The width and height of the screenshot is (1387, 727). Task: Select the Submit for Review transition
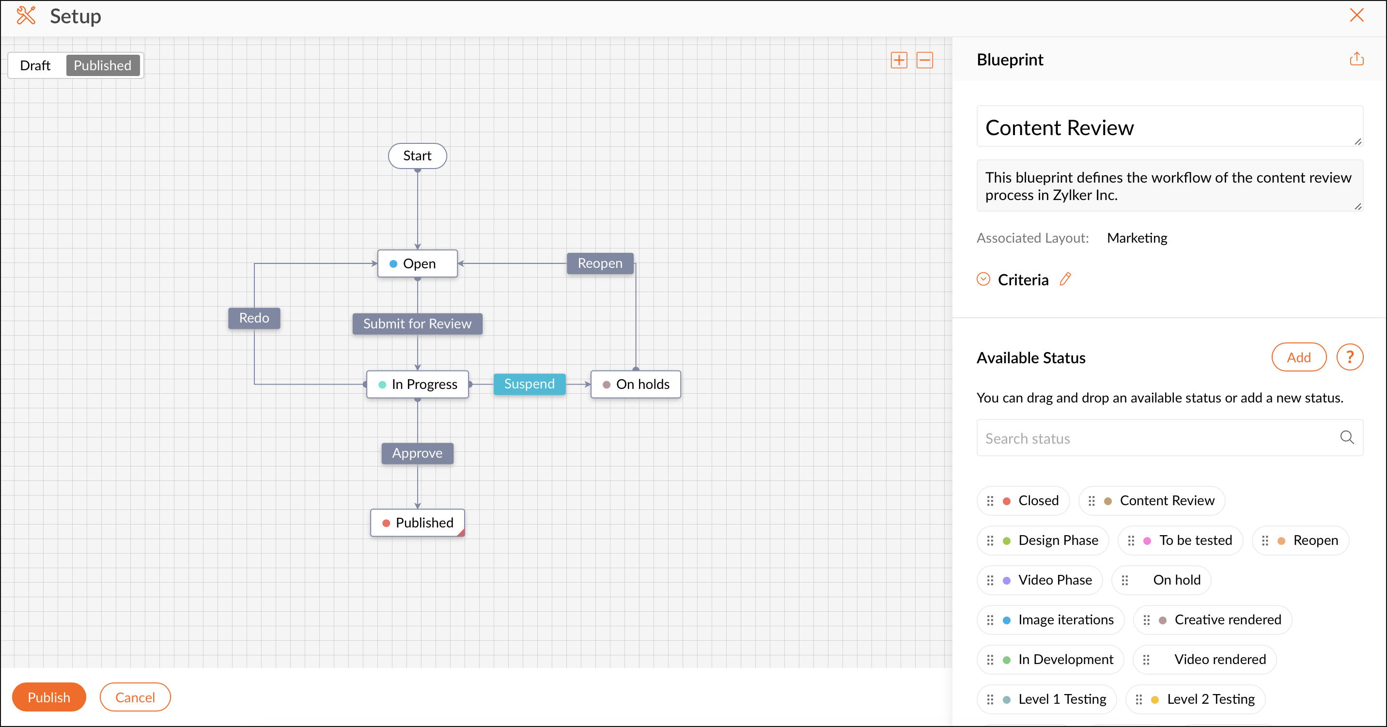pyautogui.click(x=417, y=324)
